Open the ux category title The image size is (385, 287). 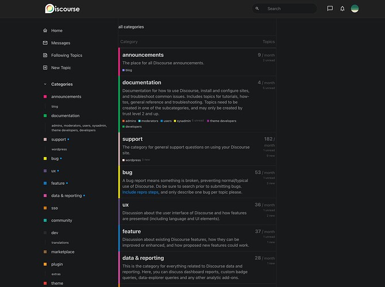coord(125,204)
